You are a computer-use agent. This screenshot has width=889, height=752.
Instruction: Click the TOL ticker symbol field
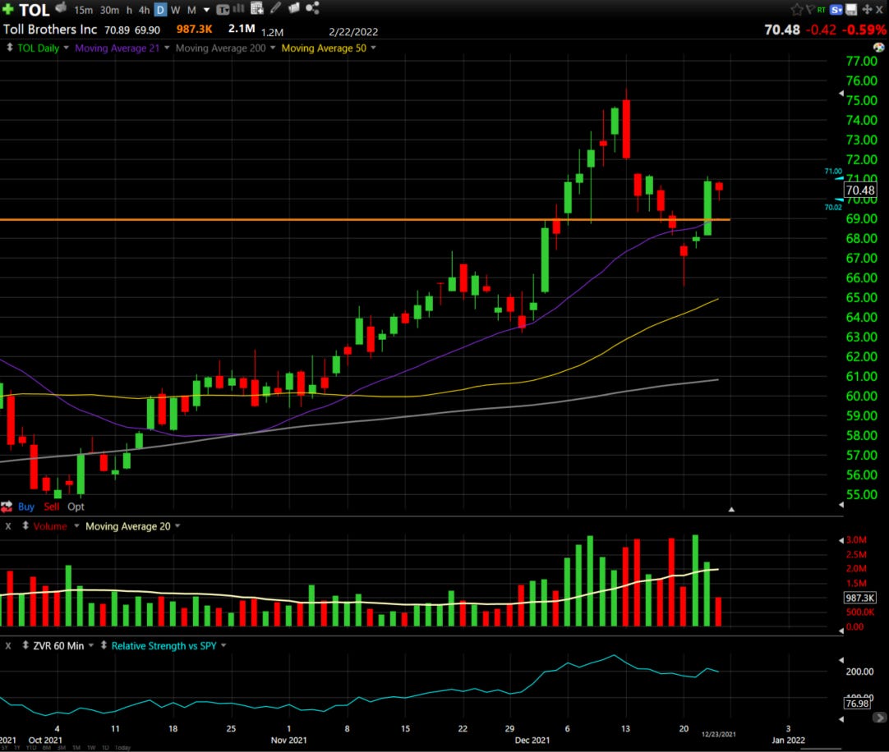coord(34,10)
